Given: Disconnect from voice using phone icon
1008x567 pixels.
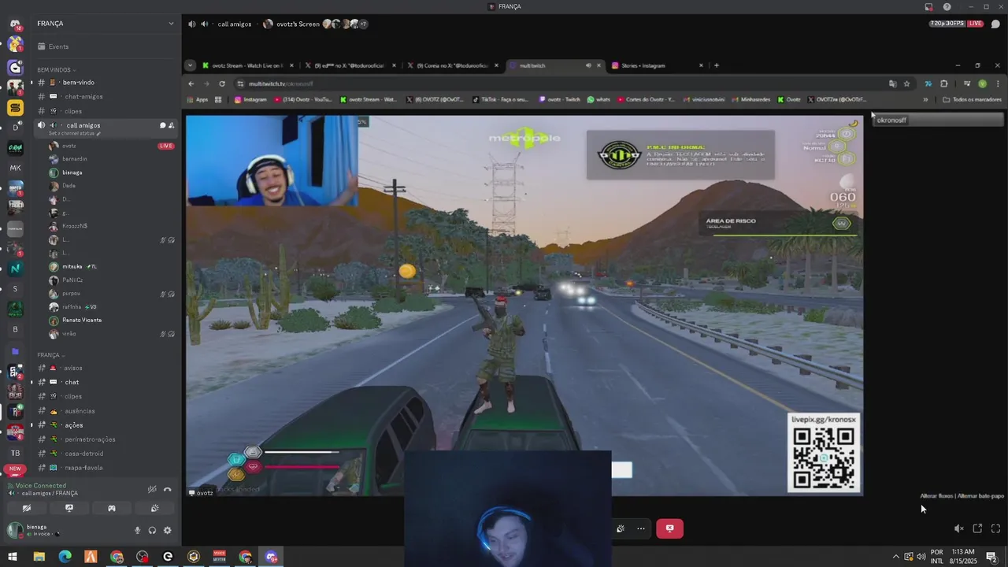Looking at the screenshot, I should point(167,489).
